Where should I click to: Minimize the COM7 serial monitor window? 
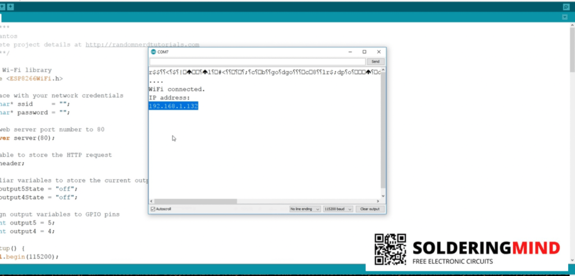(x=350, y=52)
